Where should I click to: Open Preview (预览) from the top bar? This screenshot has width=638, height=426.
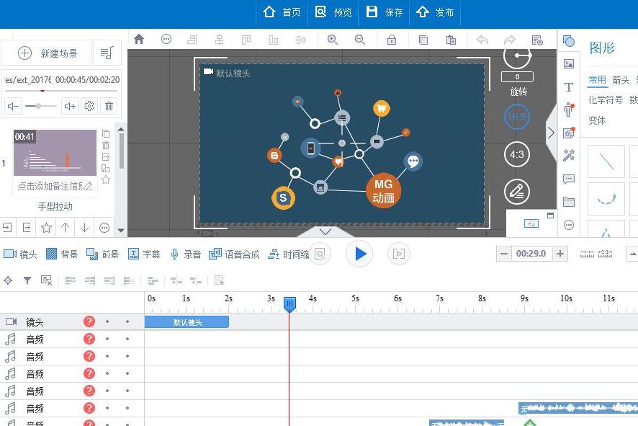pyautogui.click(x=333, y=12)
